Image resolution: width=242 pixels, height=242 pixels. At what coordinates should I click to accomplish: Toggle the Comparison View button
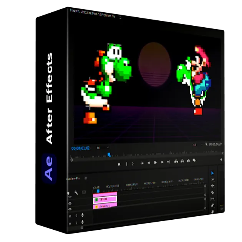(194, 160)
